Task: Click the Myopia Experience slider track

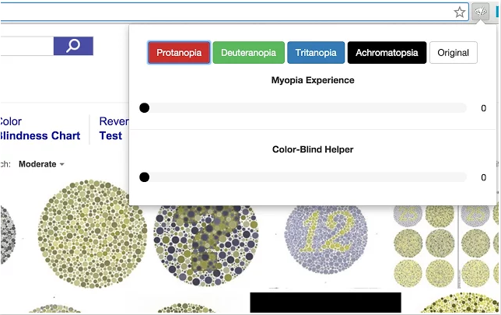Action: coord(303,108)
